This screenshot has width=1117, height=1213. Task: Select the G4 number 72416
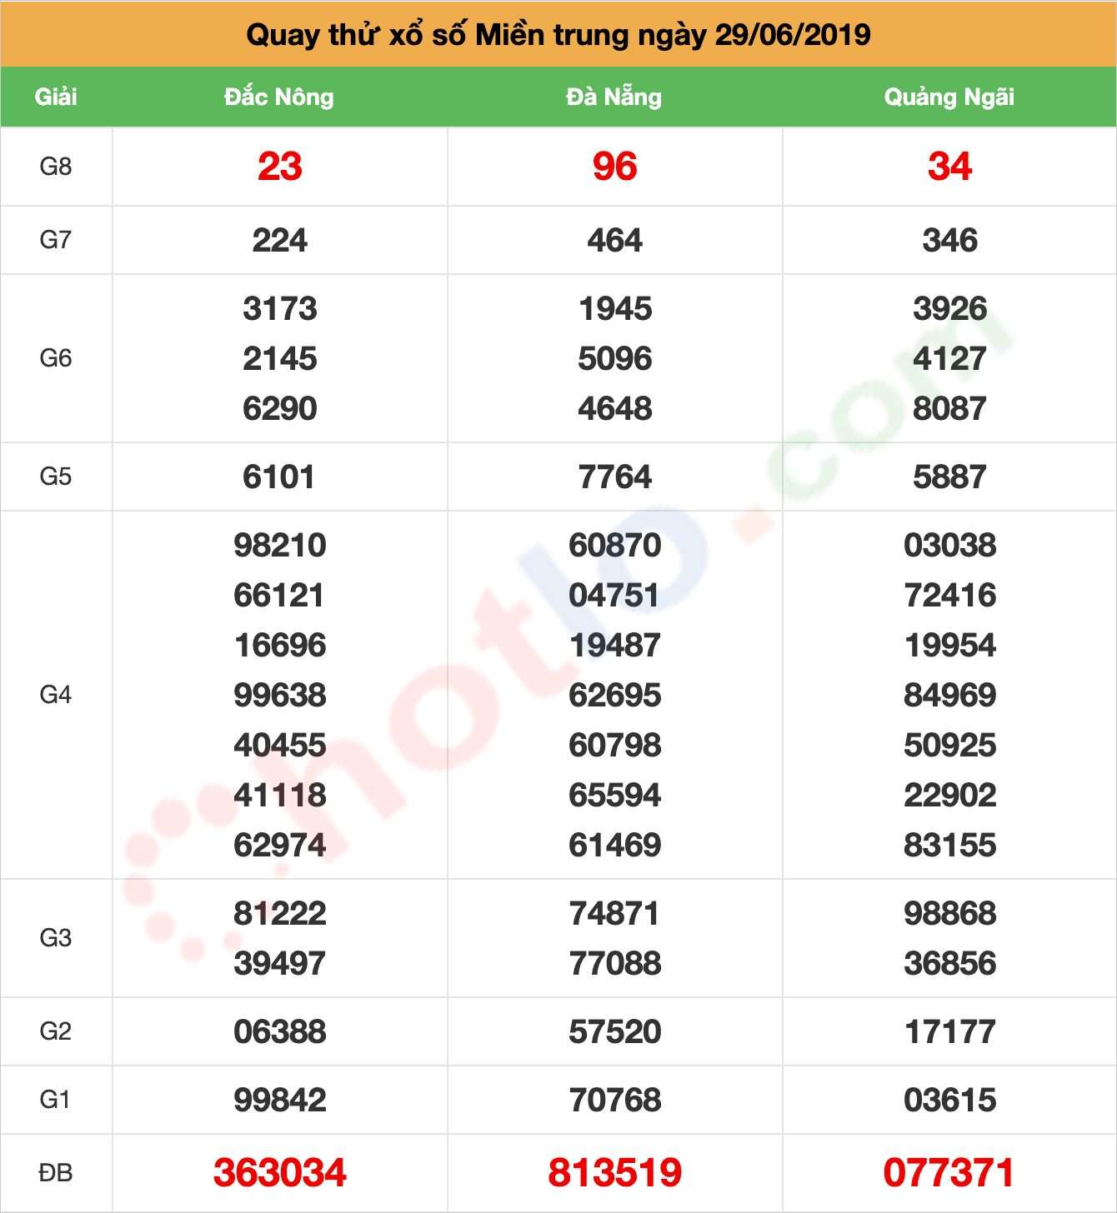click(x=950, y=596)
